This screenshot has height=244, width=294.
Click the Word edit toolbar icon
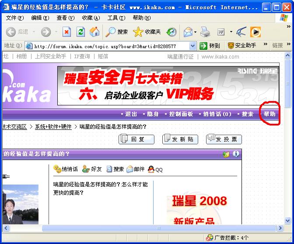[x=221, y=32]
